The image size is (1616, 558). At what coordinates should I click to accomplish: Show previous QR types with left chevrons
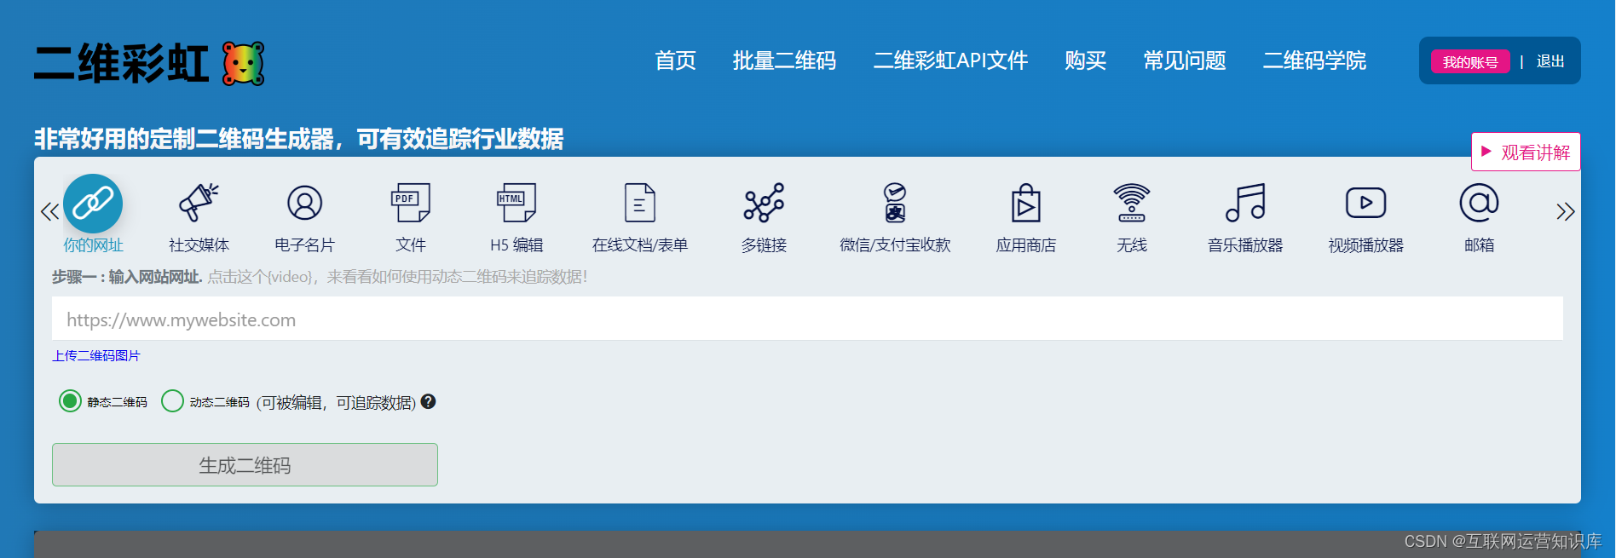tap(49, 211)
